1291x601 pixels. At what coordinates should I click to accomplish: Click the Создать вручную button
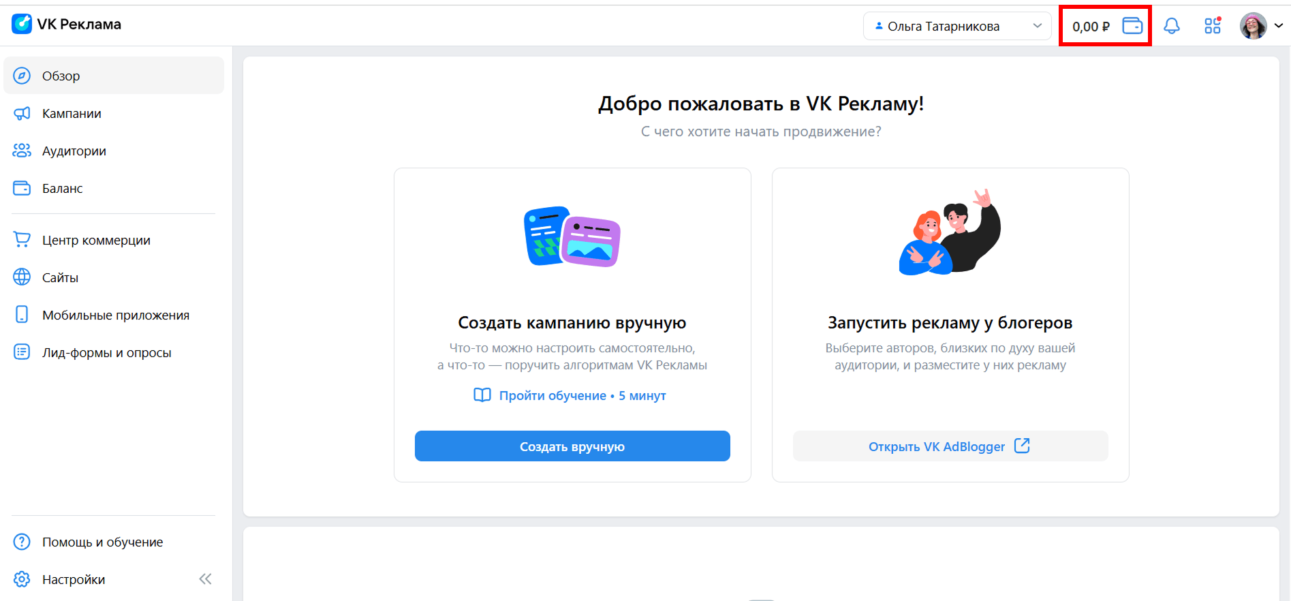coord(572,446)
